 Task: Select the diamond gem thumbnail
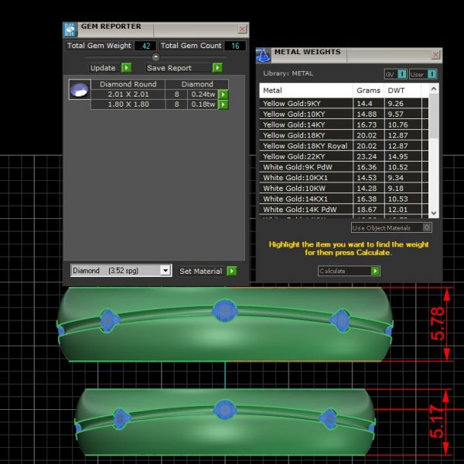(80, 90)
